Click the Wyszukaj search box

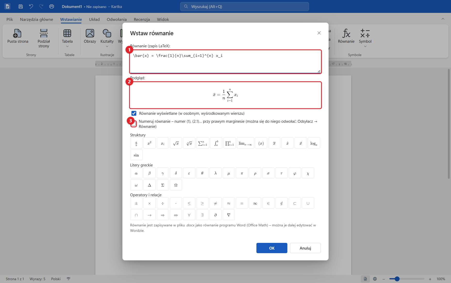[245, 6]
